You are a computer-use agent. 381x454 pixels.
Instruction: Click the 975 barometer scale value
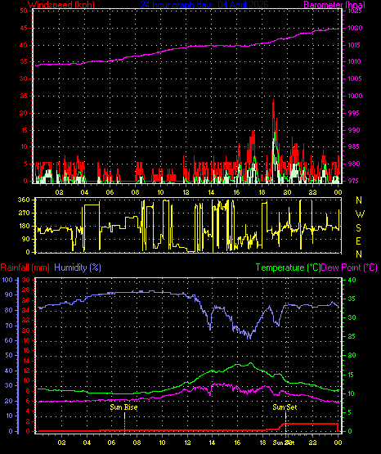pos(354,181)
